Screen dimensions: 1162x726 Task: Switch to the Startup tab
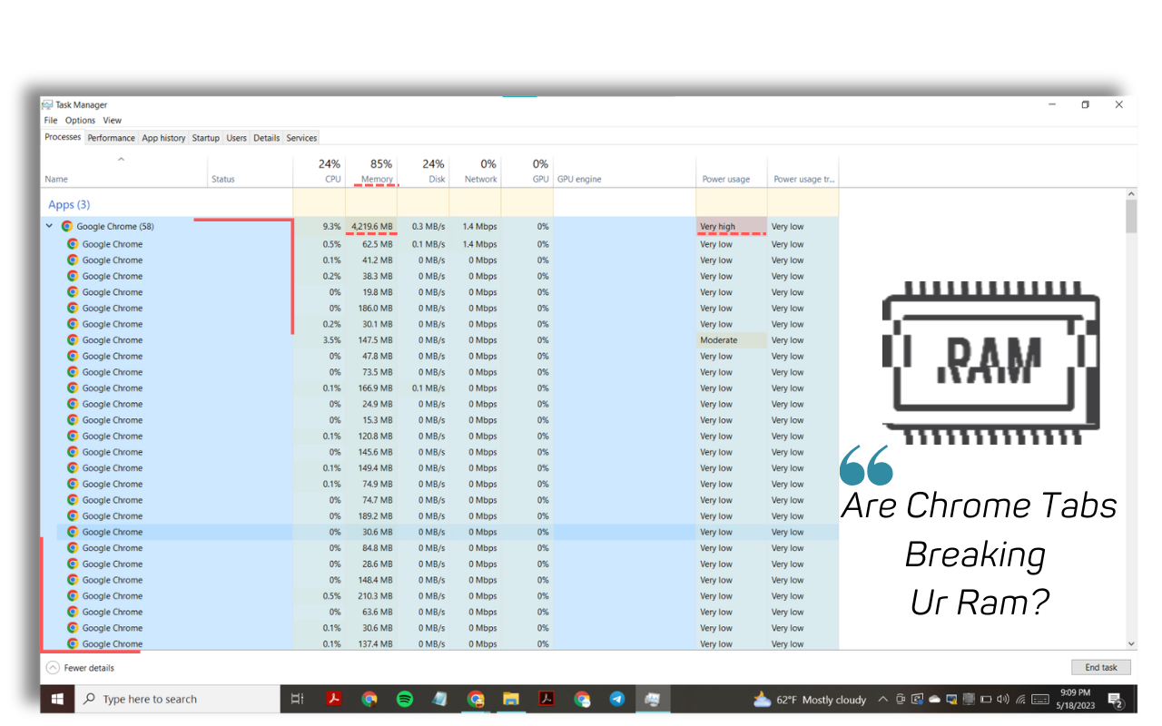click(x=206, y=138)
